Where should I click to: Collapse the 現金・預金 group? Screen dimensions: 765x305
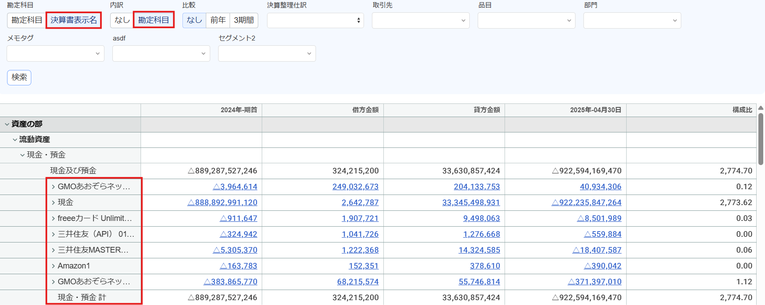point(22,155)
